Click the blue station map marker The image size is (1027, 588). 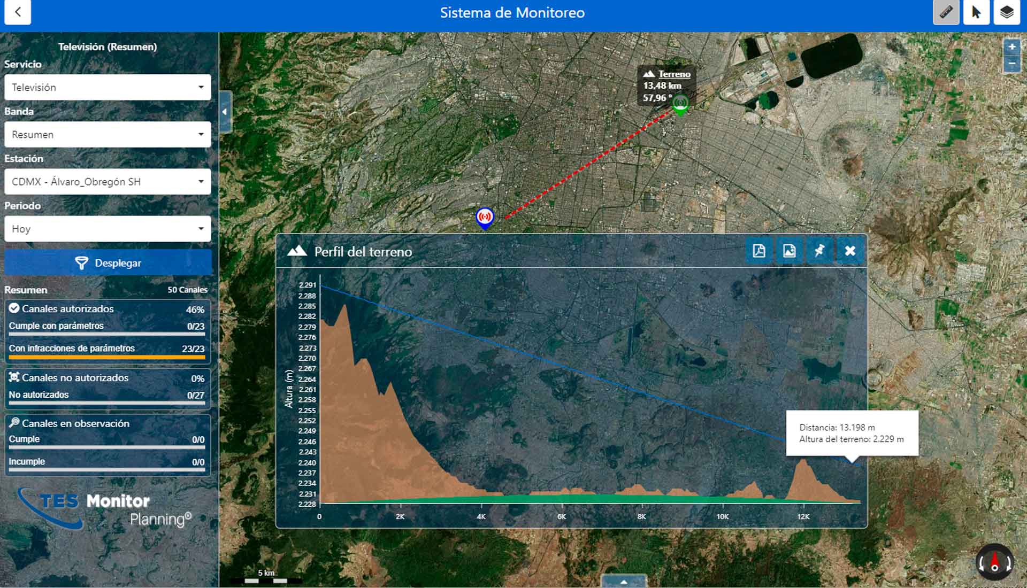point(485,217)
